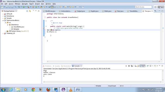Launch Debug using the bug icon

[x=19, y=7]
